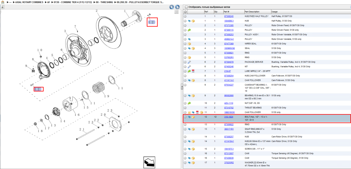Open part number link 87554227
Image resolution: width=351 pixels, height=169 pixels.
pyautogui.click(x=229, y=85)
